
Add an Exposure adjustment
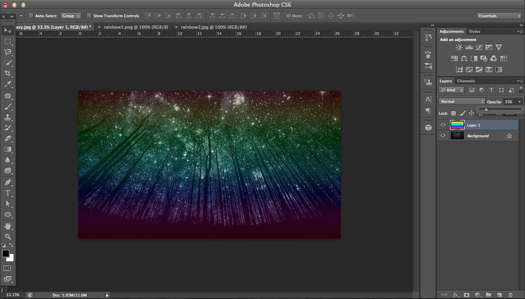click(x=489, y=48)
